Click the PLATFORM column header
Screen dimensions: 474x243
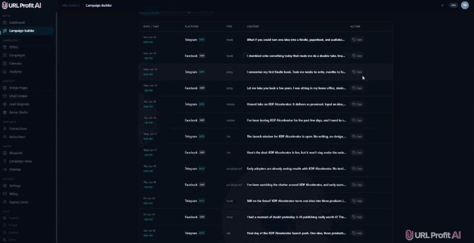[x=192, y=27]
